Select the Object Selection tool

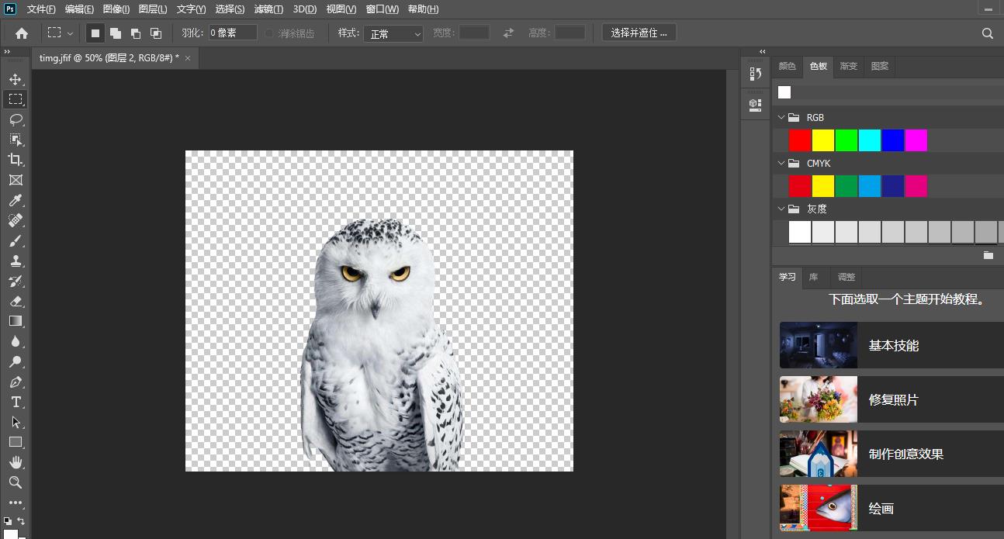click(16, 140)
